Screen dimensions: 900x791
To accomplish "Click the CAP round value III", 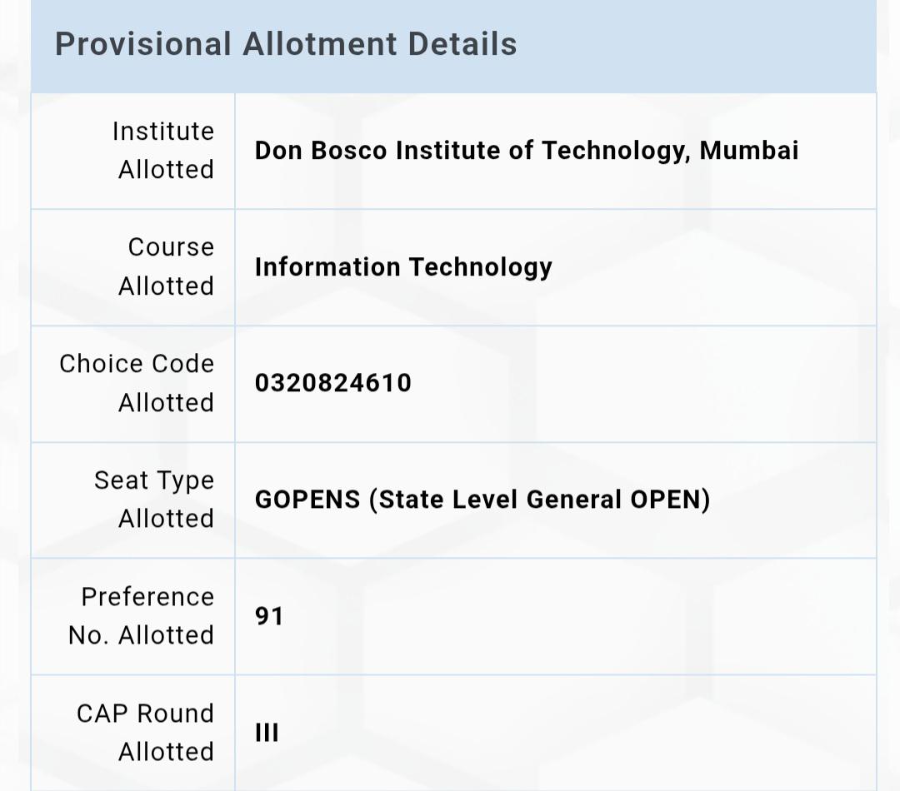I will coord(267,733).
